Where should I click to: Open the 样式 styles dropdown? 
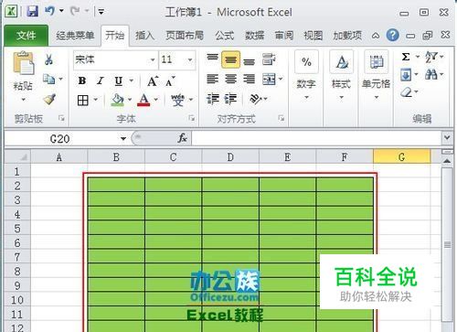pyautogui.click(x=341, y=98)
